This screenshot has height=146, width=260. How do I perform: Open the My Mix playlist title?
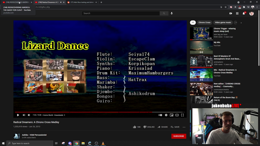(217, 42)
